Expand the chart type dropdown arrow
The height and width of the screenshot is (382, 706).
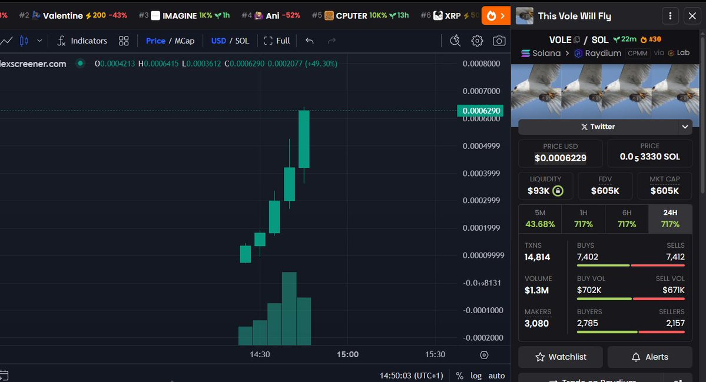[39, 41]
